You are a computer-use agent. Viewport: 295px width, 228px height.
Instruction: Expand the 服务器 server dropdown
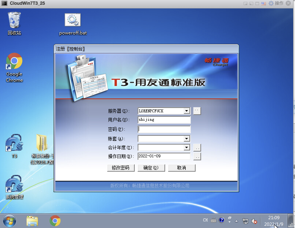point(186,111)
